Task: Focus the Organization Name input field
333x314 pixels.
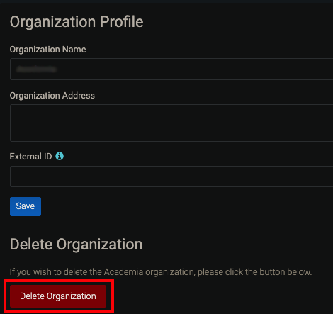Action: coord(171,69)
